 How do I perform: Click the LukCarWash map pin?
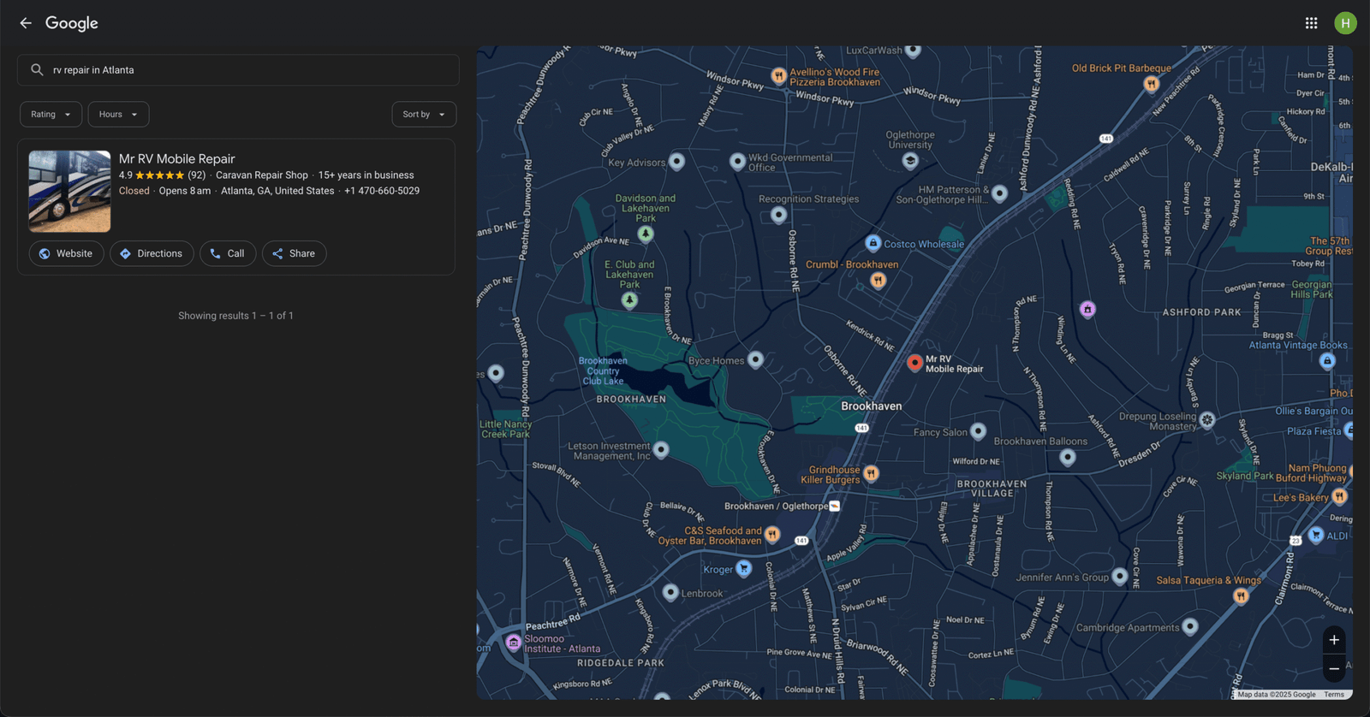(x=913, y=50)
